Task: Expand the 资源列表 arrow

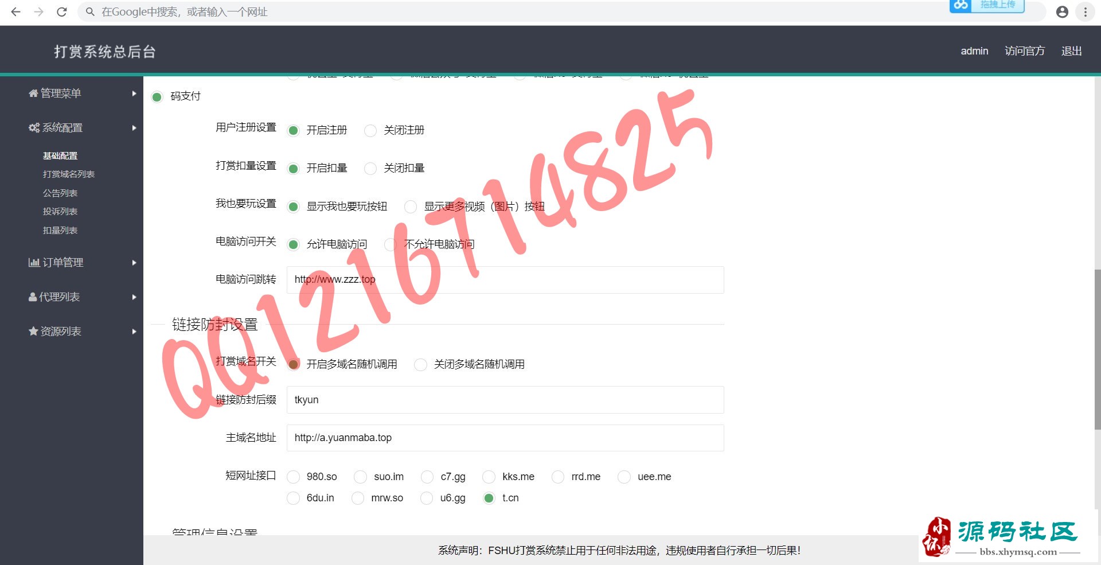Action: [x=134, y=331]
